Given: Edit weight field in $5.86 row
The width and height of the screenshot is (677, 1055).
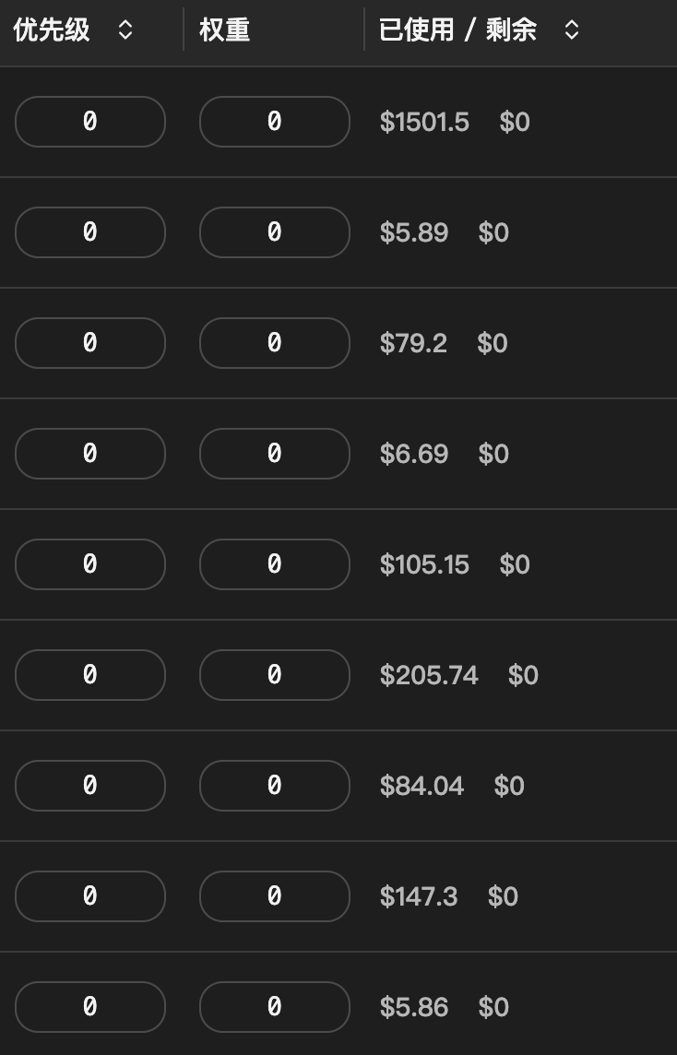Looking at the screenshot, I should click(x=275, y=1007).
